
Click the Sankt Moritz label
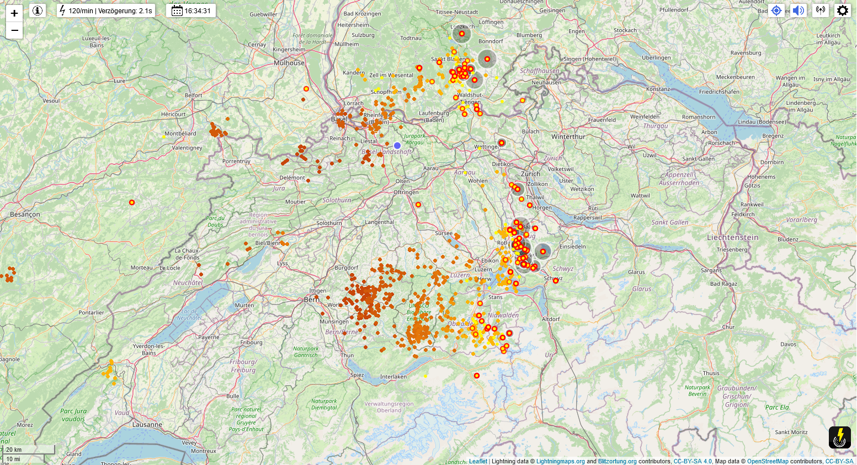click(x=791, y=432)
